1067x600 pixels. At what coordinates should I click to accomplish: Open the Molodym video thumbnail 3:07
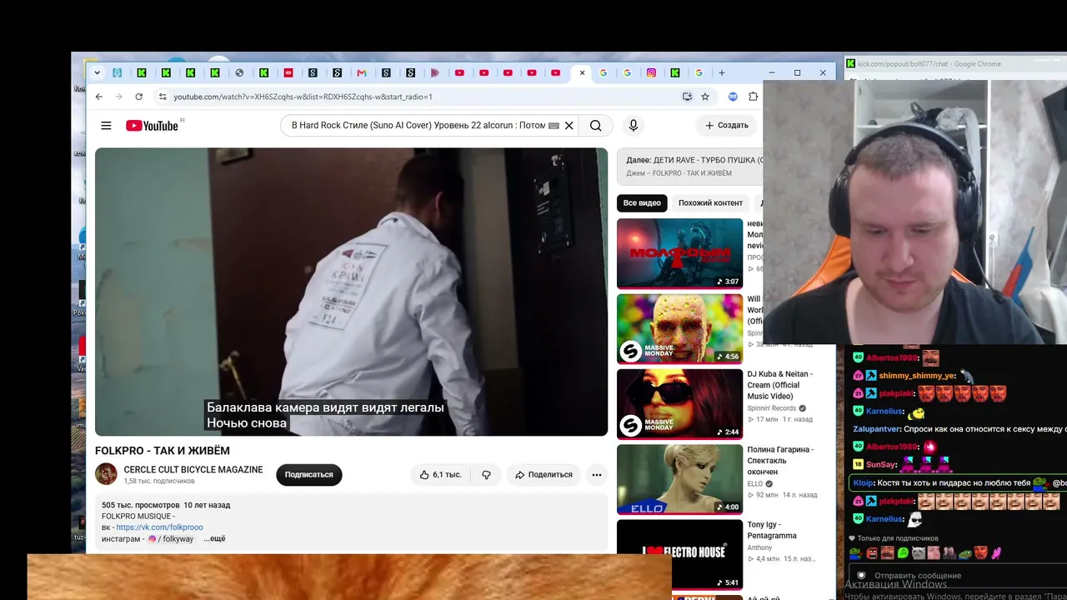tap(679, 253)
